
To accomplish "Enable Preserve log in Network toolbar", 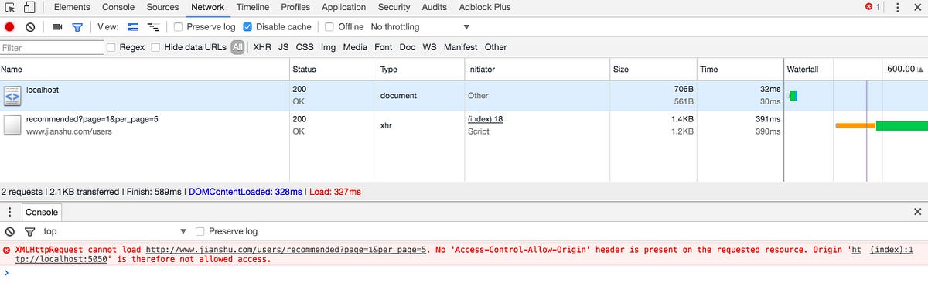I will pos(179,27).
